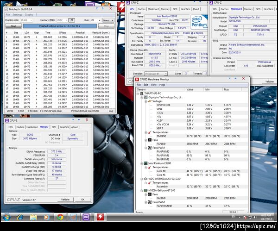The width and height of the screenshot is (278, 231).
Task: Launch Internet Explorer from the taskbar
Action: click(20, 217)
